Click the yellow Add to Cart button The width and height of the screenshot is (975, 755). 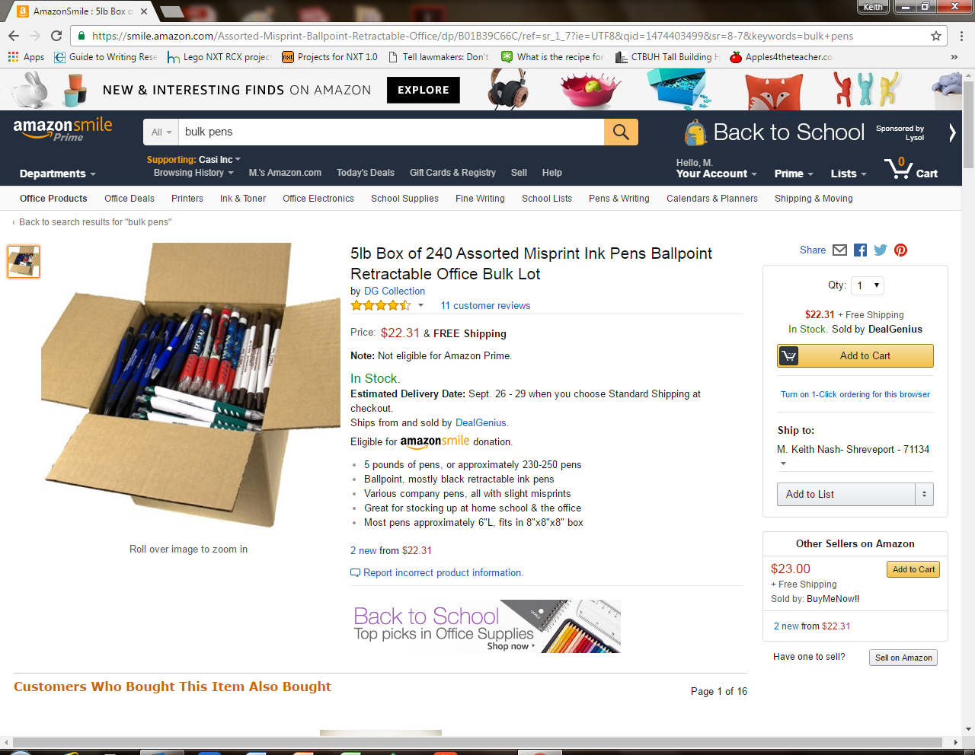(855, 355)
